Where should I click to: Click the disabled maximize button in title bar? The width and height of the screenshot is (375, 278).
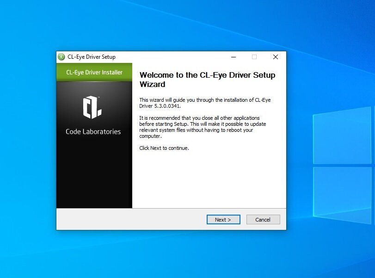(x=254, y=57)
